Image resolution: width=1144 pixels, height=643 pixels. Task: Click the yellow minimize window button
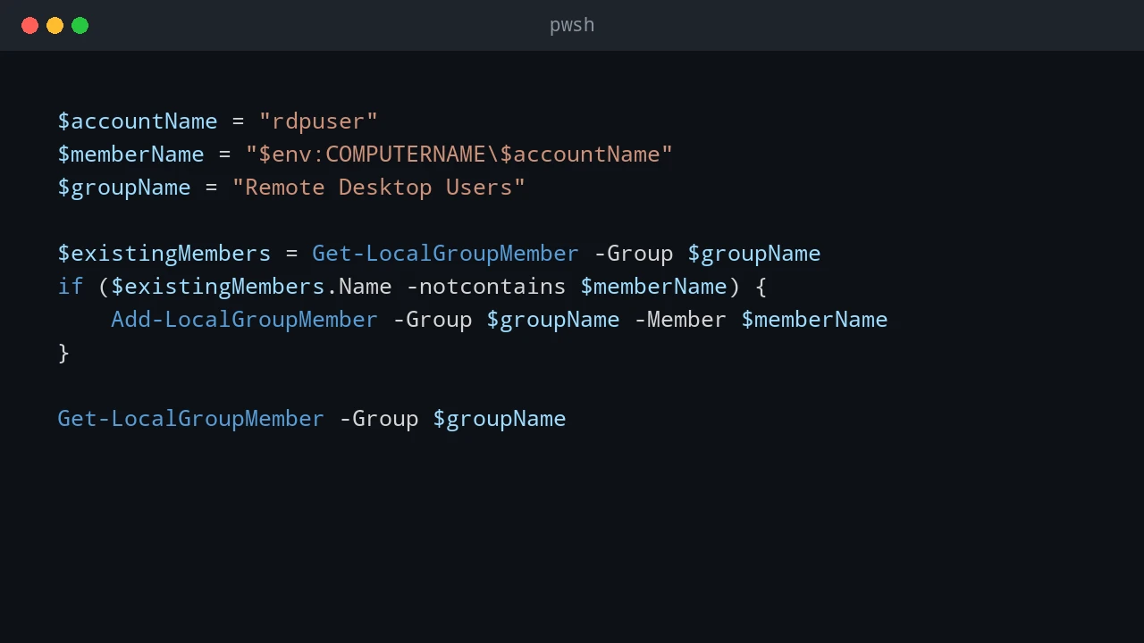(x=55, y=25)
